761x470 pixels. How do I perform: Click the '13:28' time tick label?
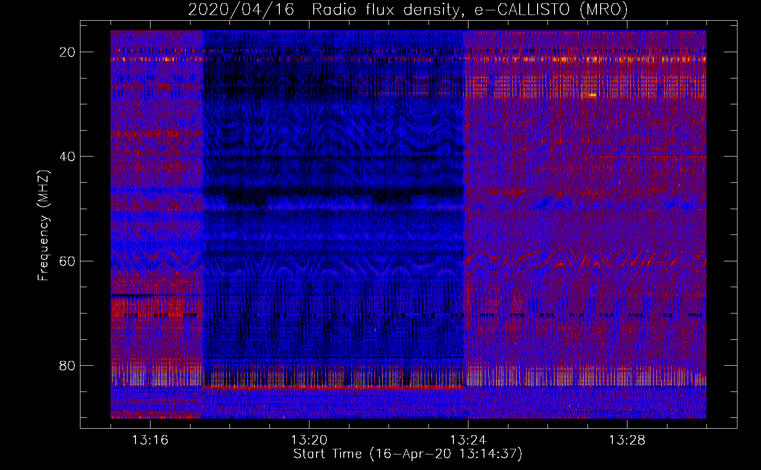(627, 440)
